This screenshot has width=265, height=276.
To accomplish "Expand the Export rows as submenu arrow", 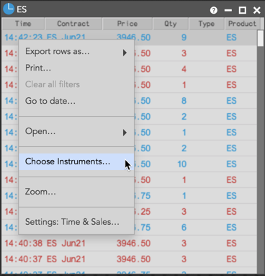I will click(x=125, y=53).
